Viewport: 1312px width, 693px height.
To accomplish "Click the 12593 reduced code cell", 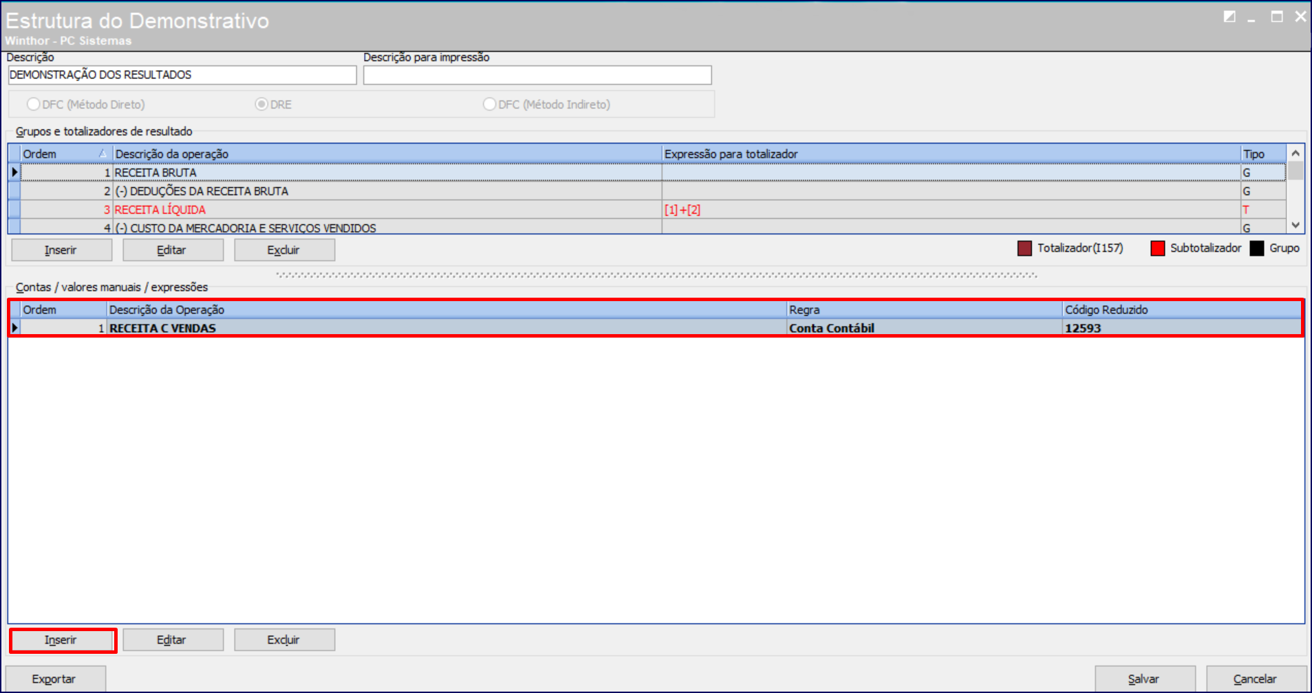I will click(x=1182, y=328).
